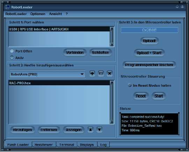Click the X icon to delete category
The height and width of the screenshot is (152, 189).
click(110, 73)
